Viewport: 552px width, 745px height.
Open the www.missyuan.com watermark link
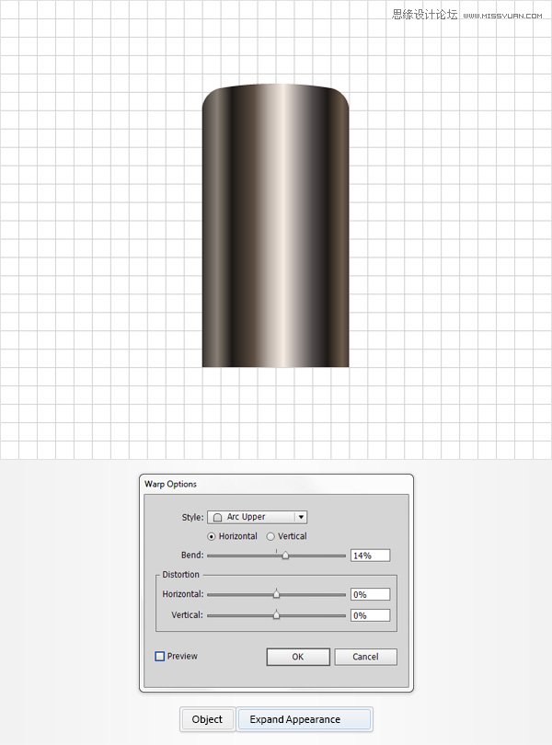click(504, 16)
